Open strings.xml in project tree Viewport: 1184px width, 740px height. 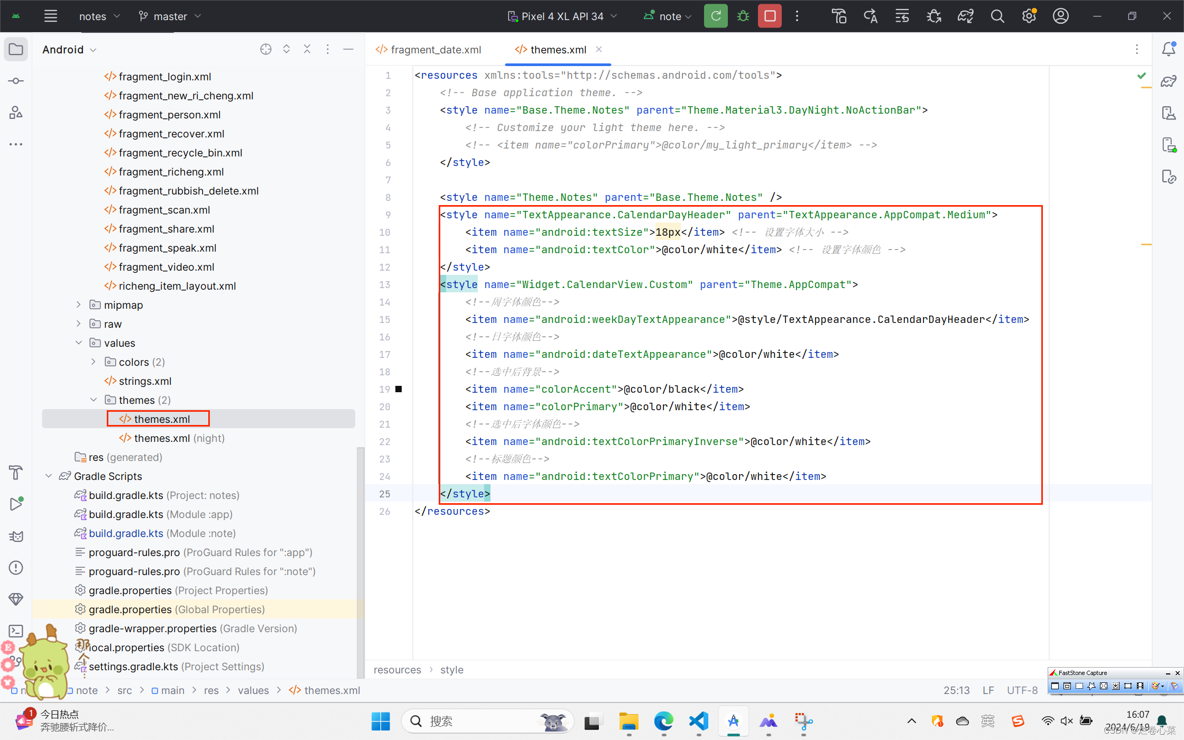145,381
